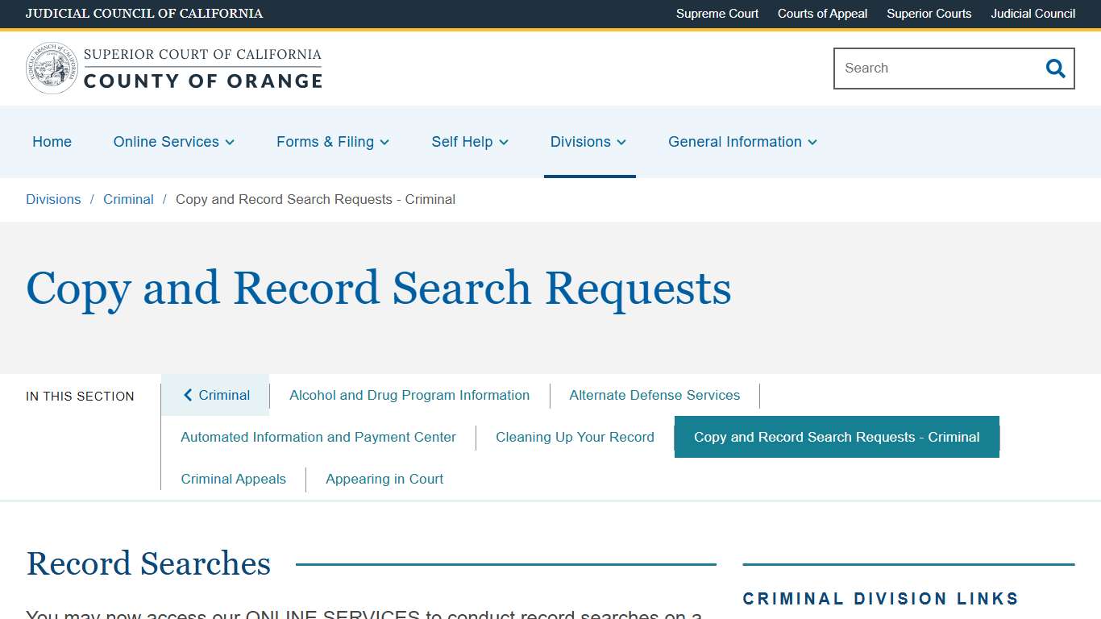Select Automated Information and Payment Center
Viewport: 1101px width, 619px height.
pos(317,437)
